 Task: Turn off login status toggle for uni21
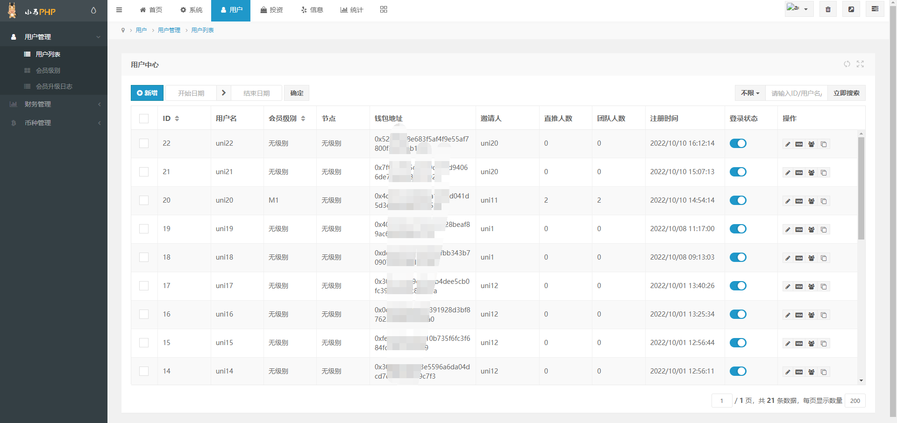[738, 172]
